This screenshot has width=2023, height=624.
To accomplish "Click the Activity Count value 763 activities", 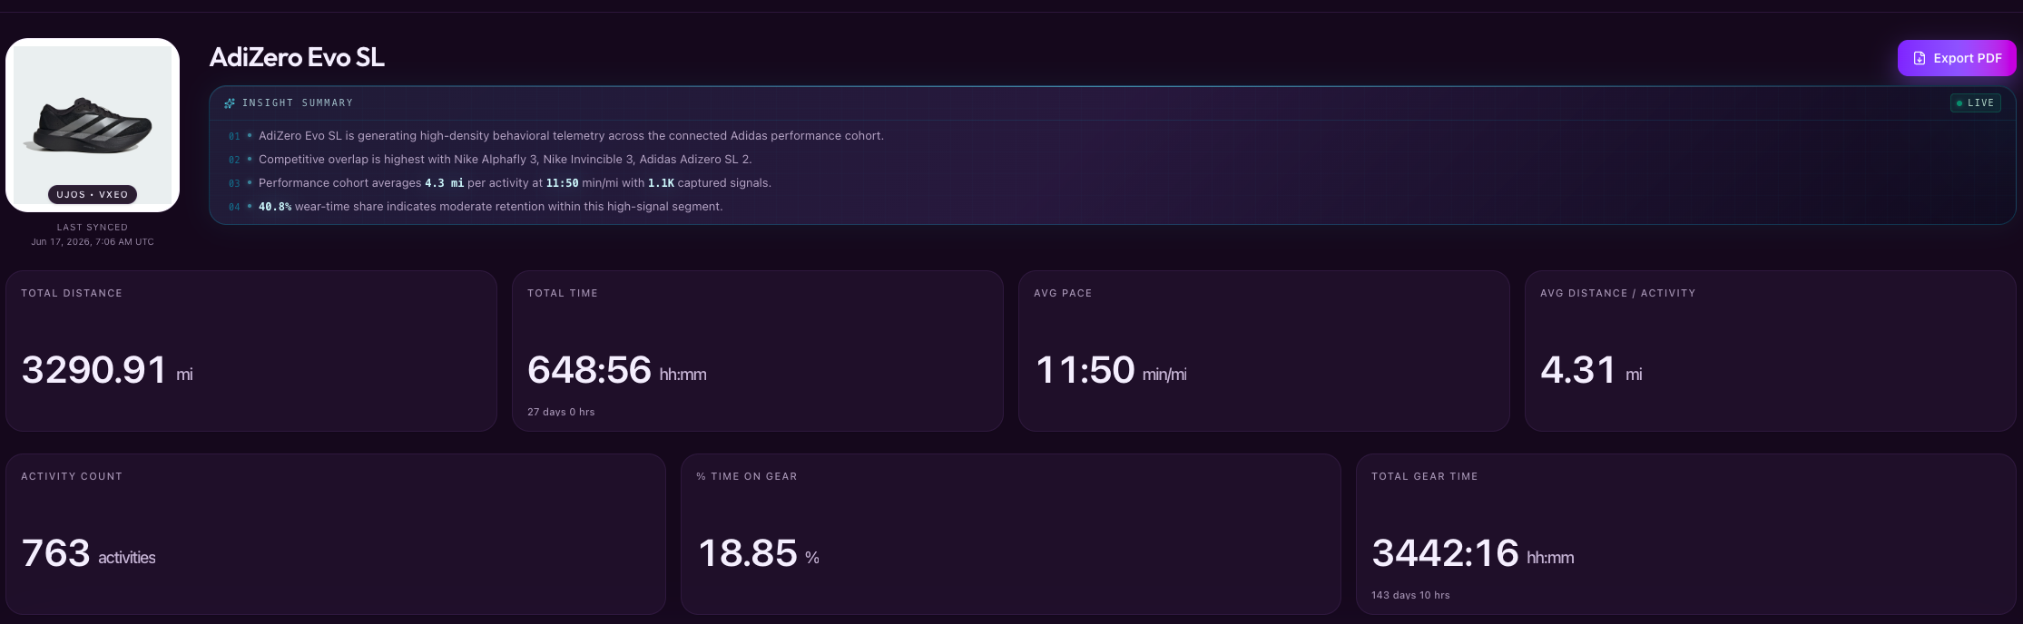I will [x=88, y=553].
